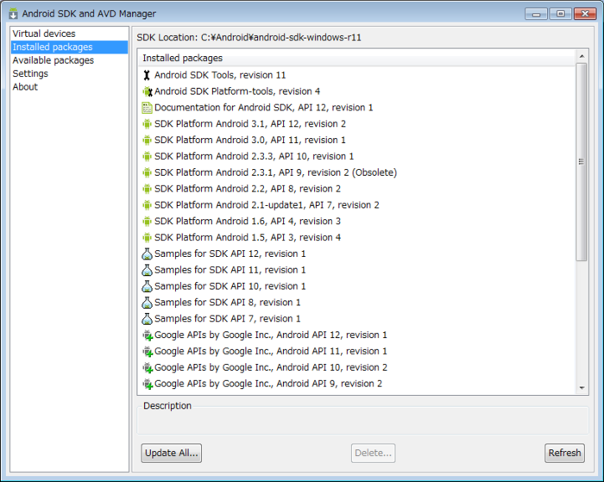Minimize the Android SDK and AVD Manager window

pyautogui.click(x=536, y=14)
